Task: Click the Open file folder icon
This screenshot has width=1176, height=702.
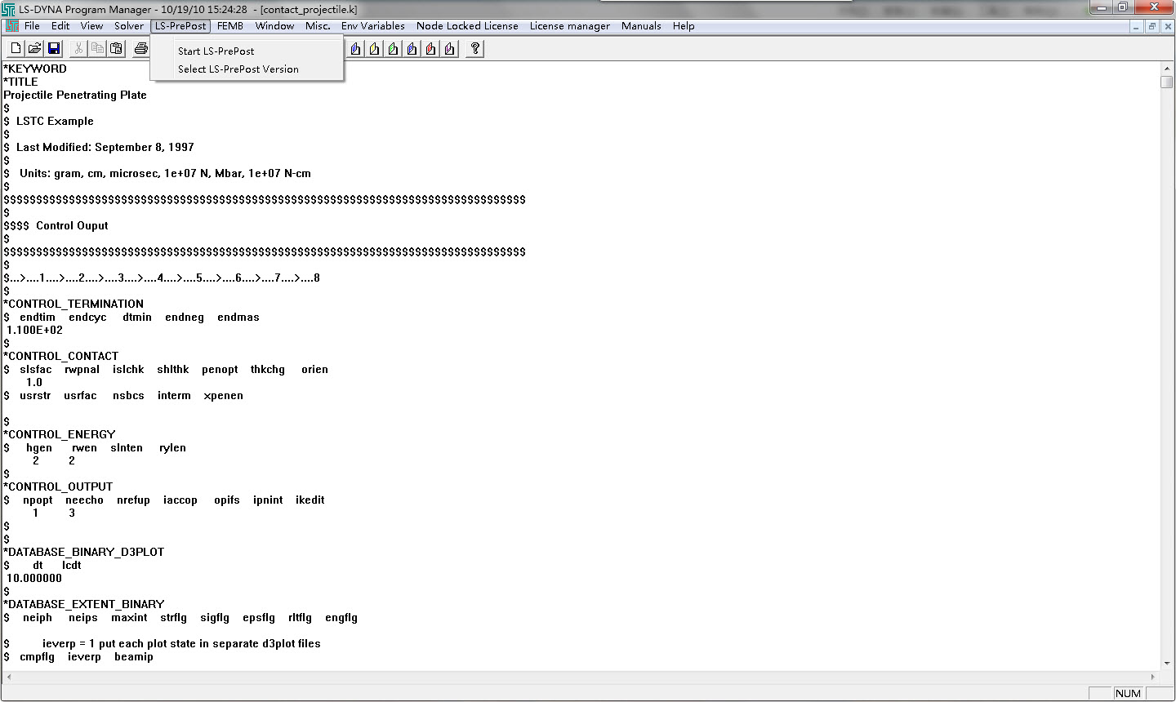Action: (x=35, y=49)
